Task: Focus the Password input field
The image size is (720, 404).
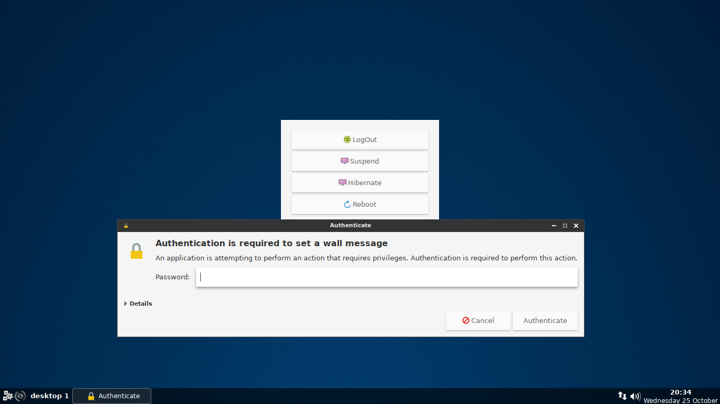Action: tap(387, 277)
